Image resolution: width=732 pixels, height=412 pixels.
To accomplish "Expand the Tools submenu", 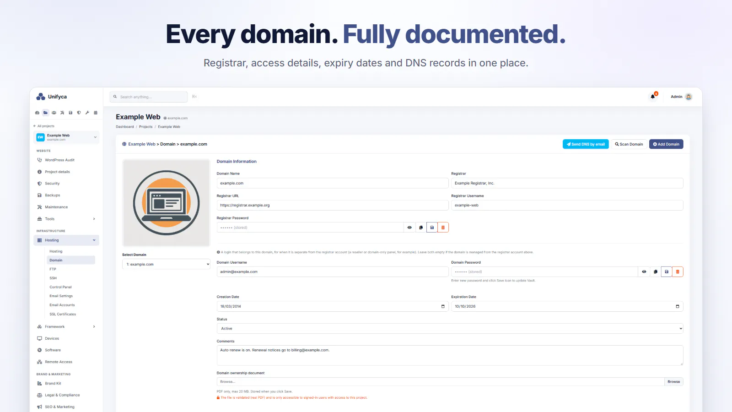I will click(x=66, y=219).
